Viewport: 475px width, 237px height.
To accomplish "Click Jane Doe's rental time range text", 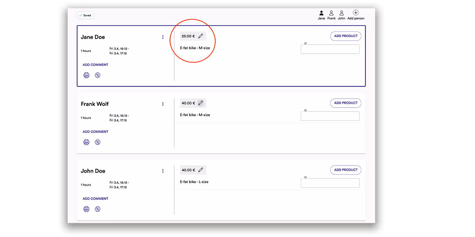I will point(119,51).
